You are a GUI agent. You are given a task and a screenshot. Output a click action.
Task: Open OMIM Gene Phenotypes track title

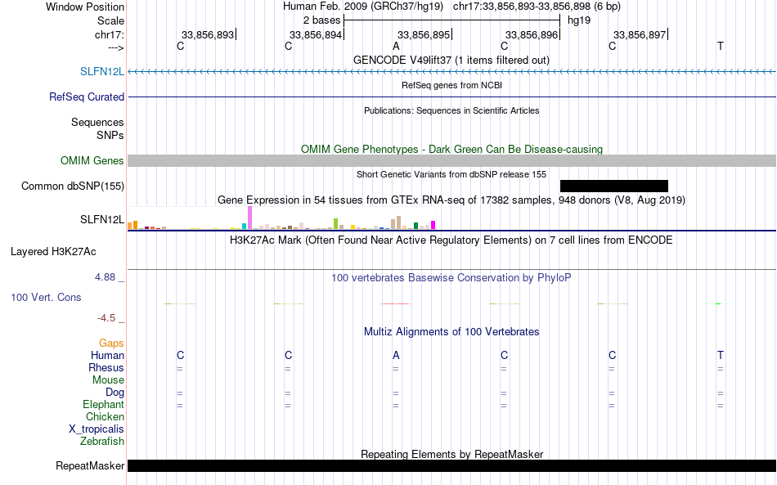pyautogui.click(x=451, y=149)
